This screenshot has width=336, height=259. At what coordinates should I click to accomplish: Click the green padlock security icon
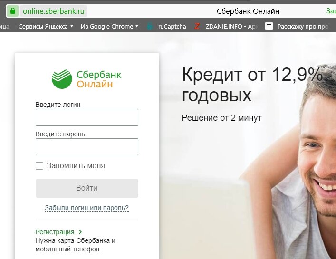[x=13, y=11]
